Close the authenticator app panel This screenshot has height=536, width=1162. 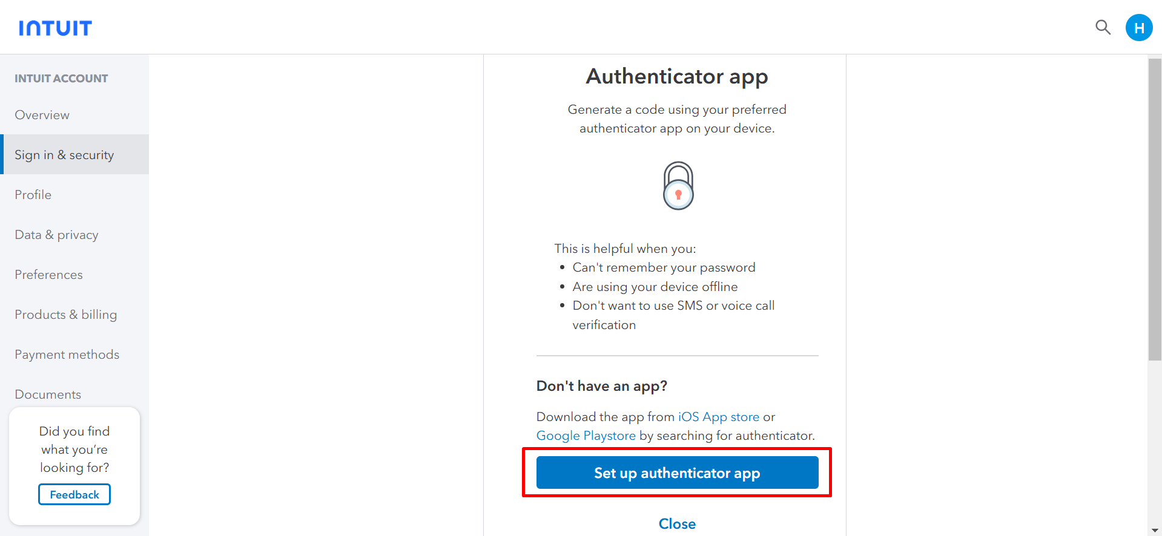click(677, 523)
